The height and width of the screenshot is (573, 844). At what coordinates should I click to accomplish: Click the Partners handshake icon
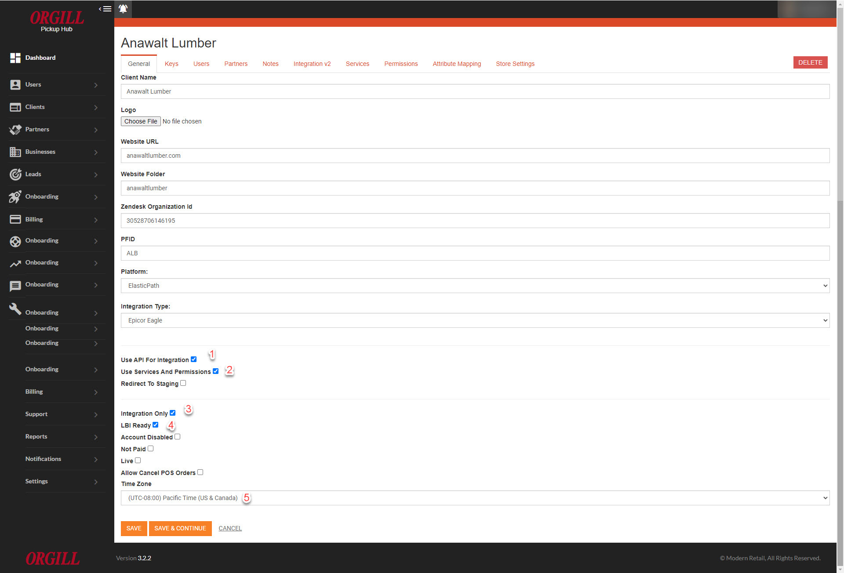pos(15,130)
